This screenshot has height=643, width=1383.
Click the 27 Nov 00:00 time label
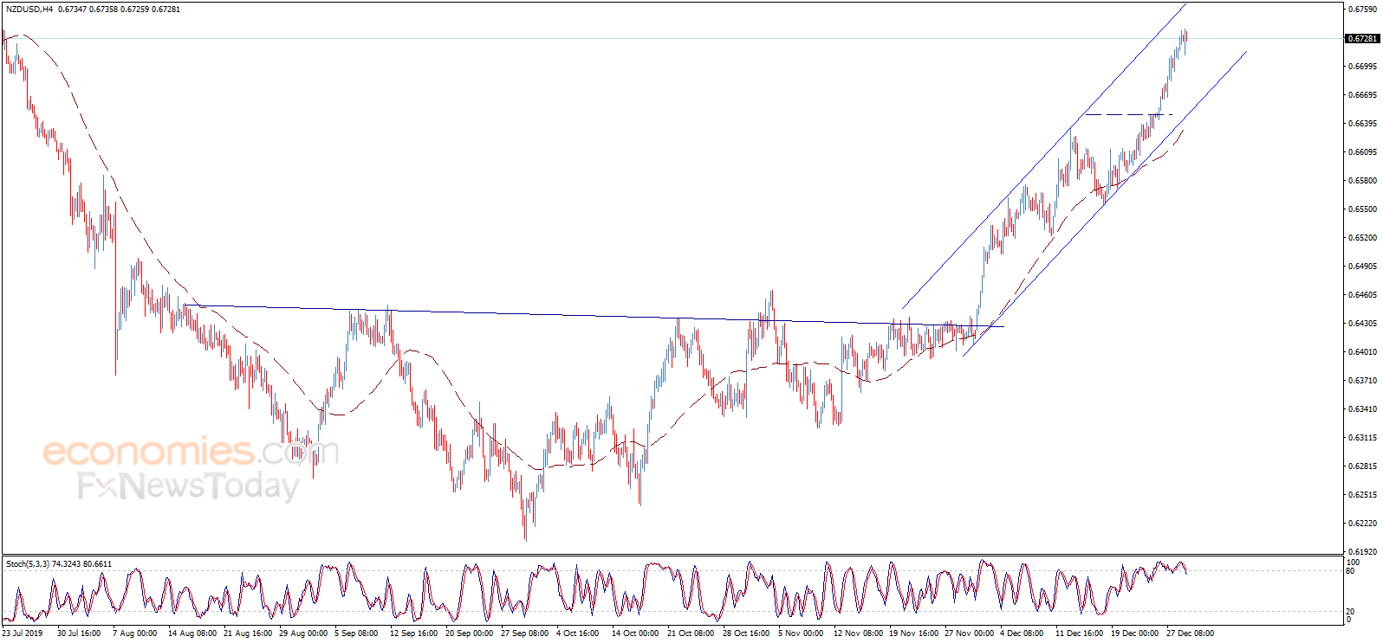pyautogui.click(x=969, y=633)
